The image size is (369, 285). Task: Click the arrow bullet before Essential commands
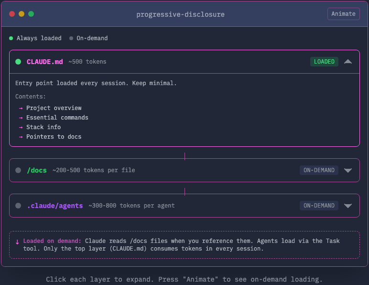click(21, 118)
